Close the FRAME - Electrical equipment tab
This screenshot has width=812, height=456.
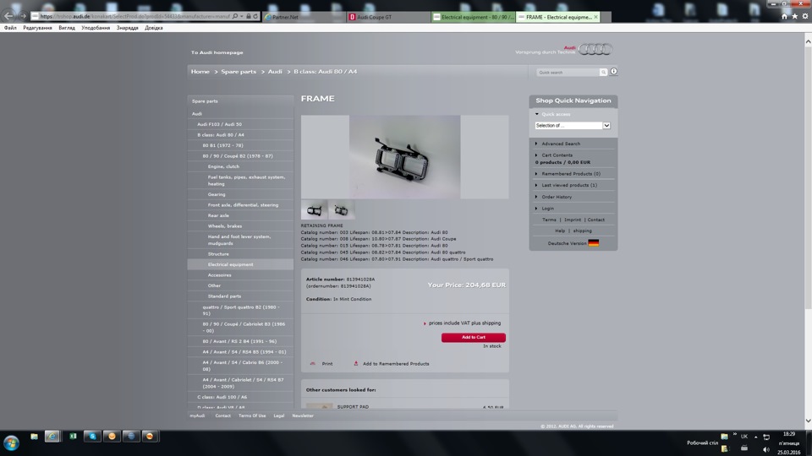pos(595,17)
